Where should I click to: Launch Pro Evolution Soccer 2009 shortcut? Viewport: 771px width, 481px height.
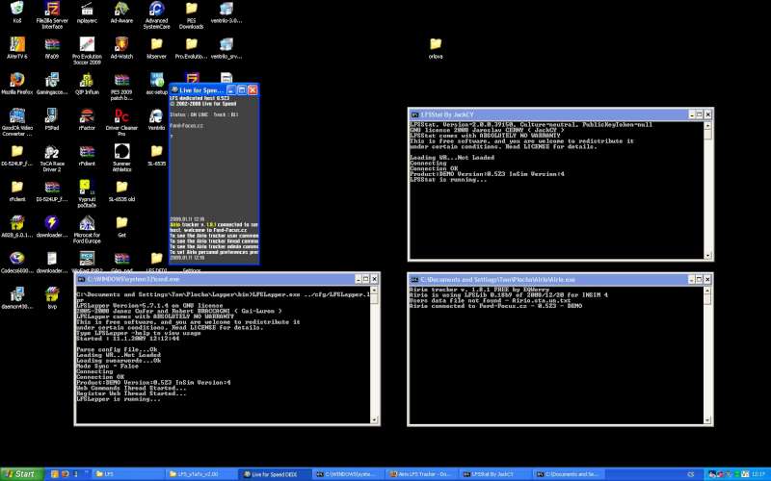(86, 44)
